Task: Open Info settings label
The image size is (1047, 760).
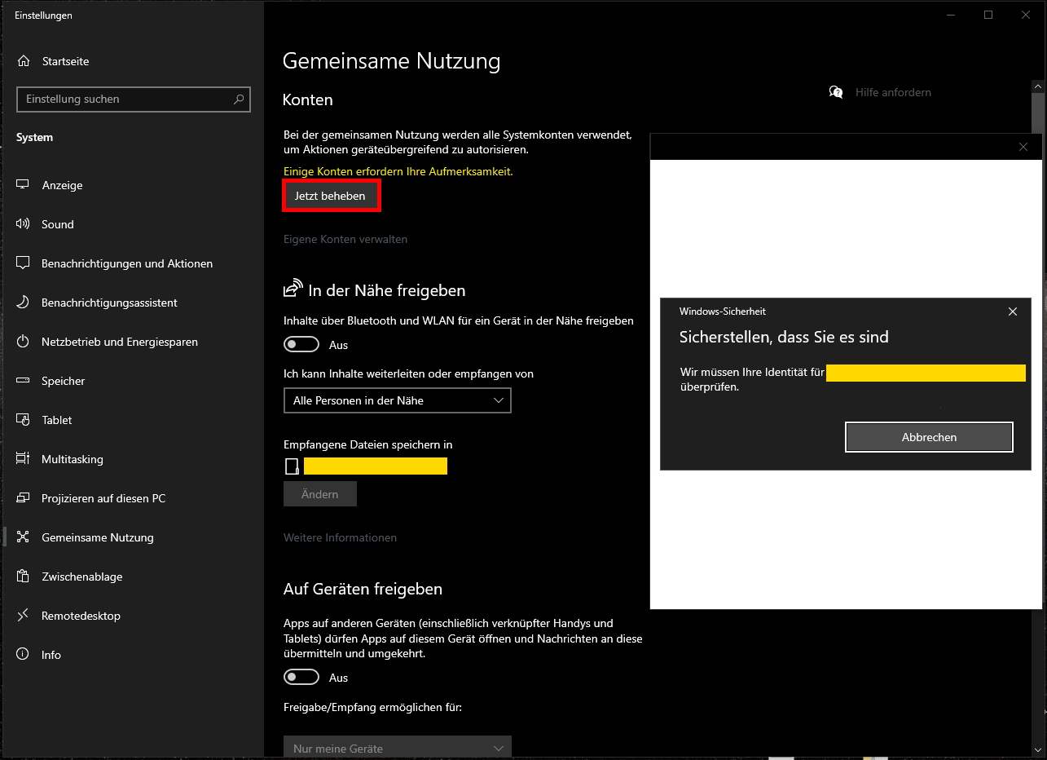Action: click(51, 655)
